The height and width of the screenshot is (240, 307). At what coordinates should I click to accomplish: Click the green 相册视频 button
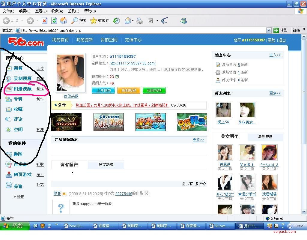tap(154, 90)
